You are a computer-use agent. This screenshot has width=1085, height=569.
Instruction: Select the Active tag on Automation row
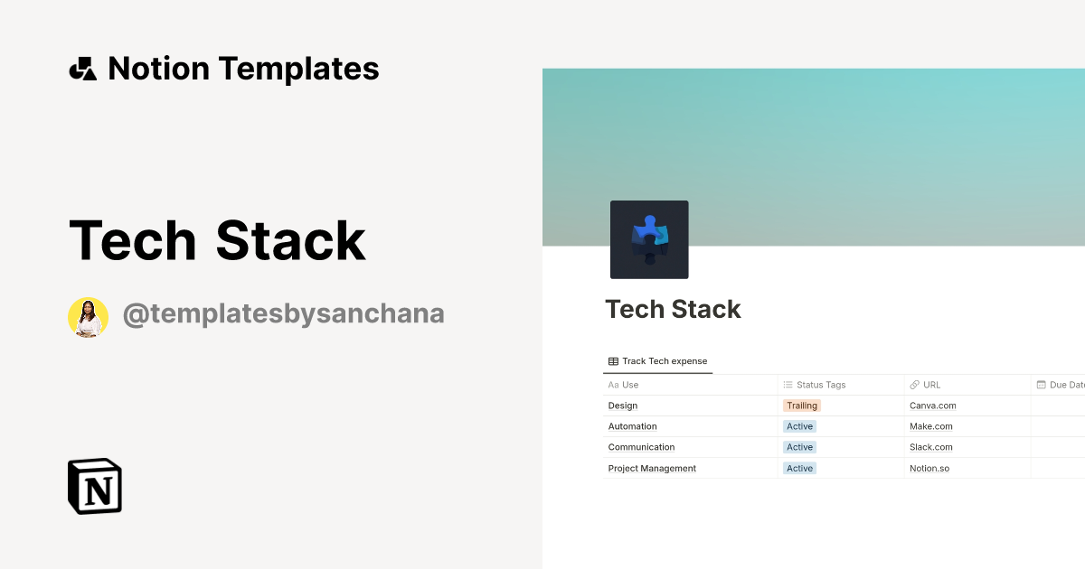point(799,425)
